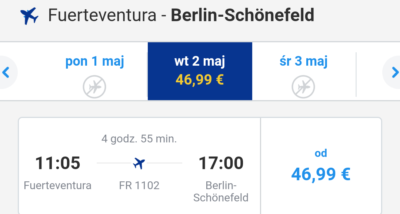
Task: Click the Berlin-Schönefeld arrival airport label
Action: tap(221, 191)
